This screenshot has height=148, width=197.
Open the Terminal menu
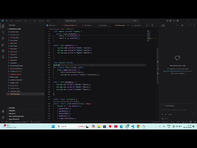(42, 21)
